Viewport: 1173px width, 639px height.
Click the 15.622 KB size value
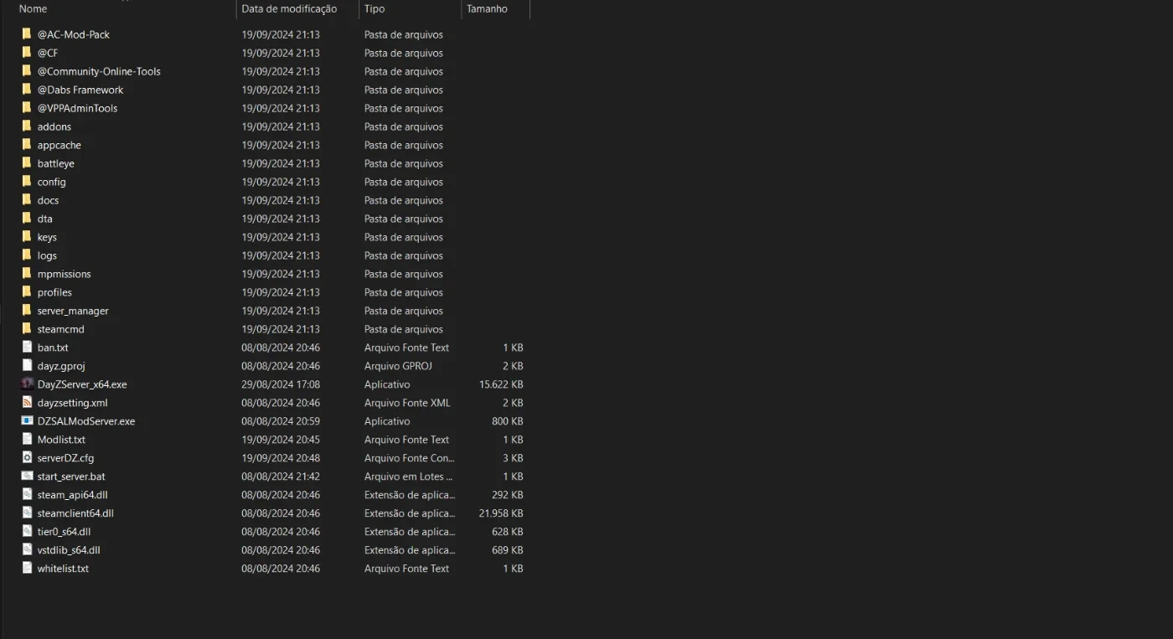[x=501, y=384]
